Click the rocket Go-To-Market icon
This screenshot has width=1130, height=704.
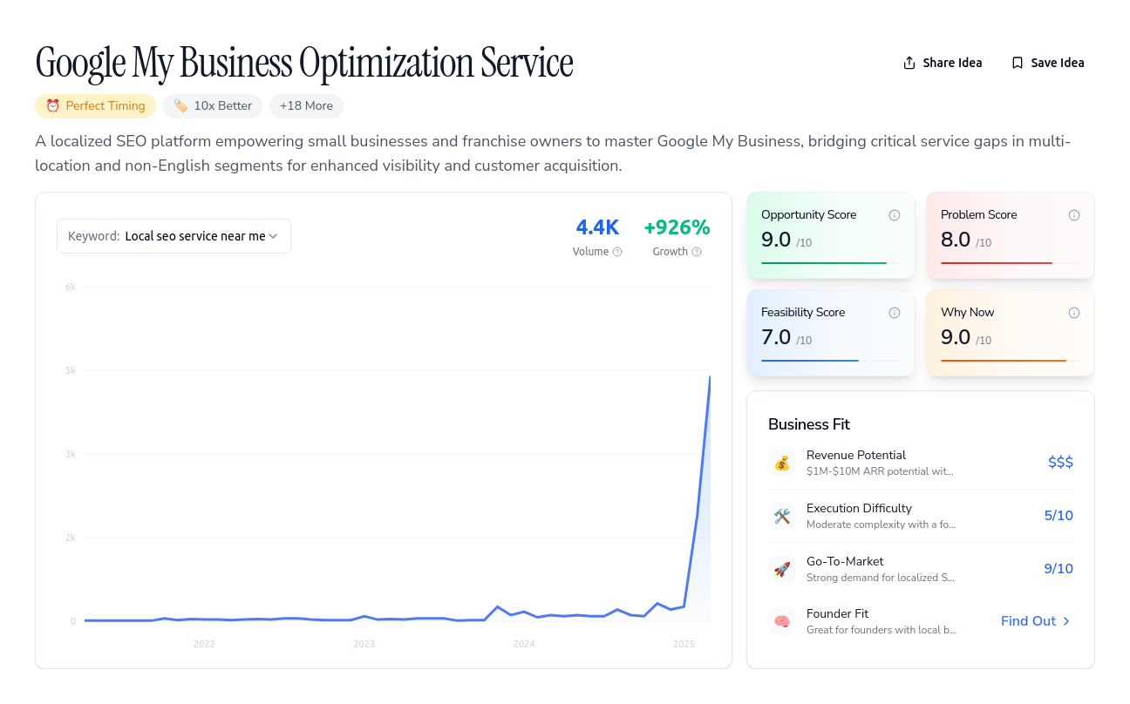pyautogui.click(x=782, y=569)
